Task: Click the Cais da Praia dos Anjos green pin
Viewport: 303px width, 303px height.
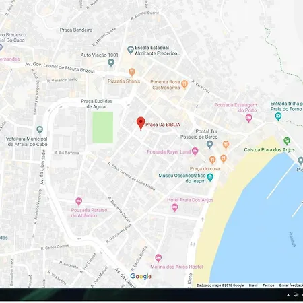Action: (x=287, y=141)
